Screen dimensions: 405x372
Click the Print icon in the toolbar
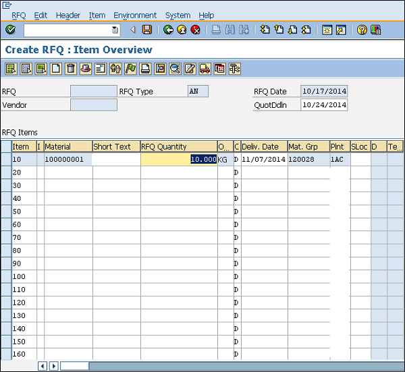click(x=216, y=30)
